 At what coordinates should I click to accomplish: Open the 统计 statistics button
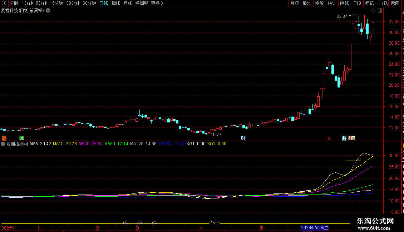331,3
